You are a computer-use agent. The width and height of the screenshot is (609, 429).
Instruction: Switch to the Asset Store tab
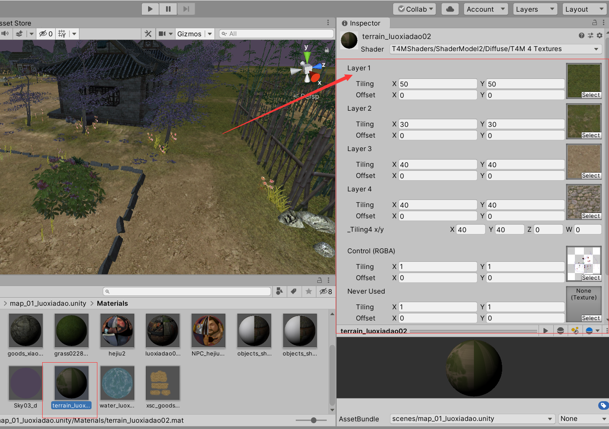pos(16,23)
